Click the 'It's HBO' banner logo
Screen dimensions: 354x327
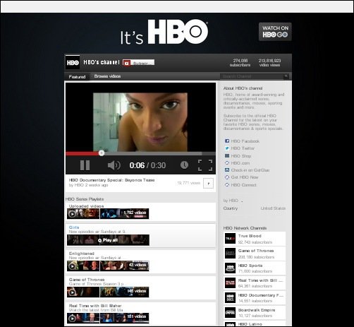click(x=164, y=32)
